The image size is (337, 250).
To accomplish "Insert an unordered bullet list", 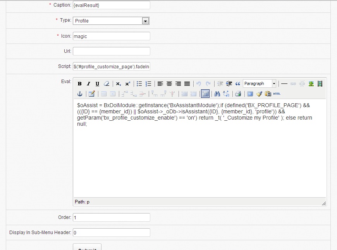I will 139,84.
